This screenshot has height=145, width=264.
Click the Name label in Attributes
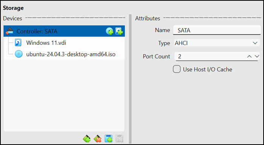pyautogui.click(x=163, y=30)
